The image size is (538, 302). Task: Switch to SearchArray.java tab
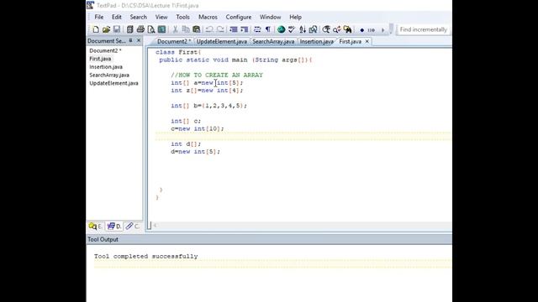(x=273, y=41)
